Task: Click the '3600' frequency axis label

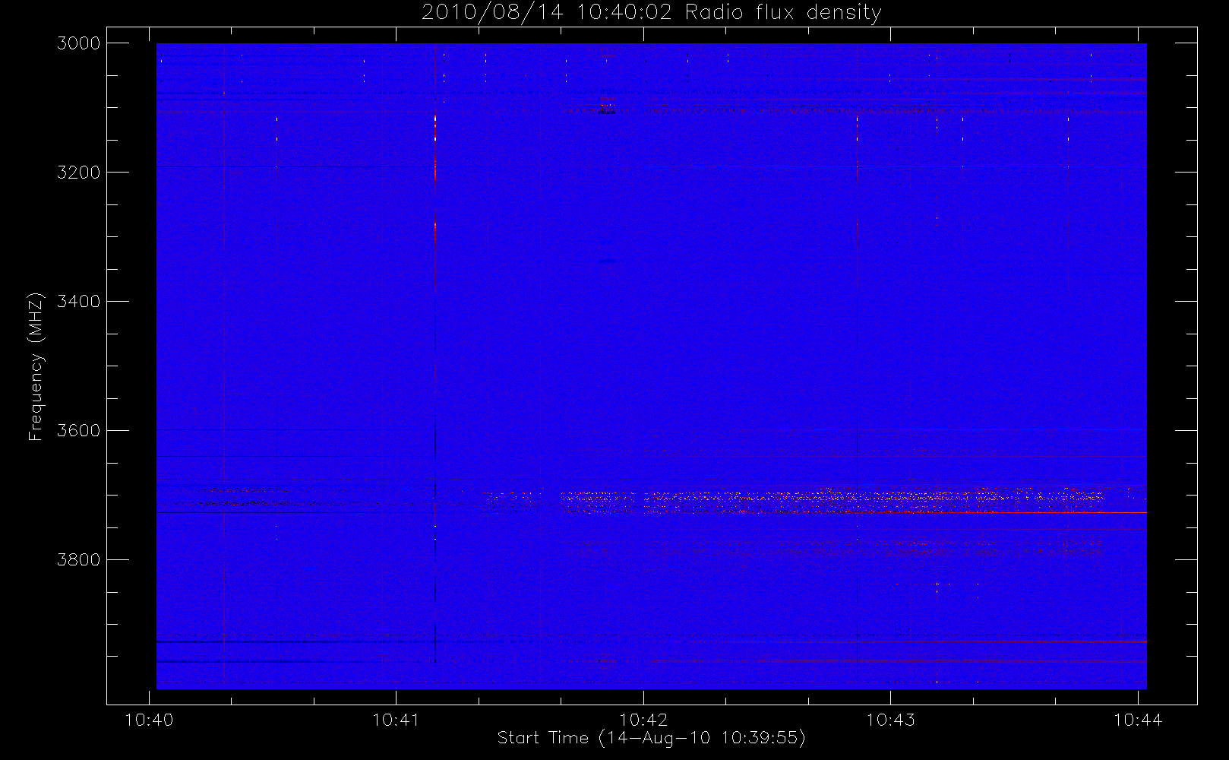Action: [x=79, y=431]
